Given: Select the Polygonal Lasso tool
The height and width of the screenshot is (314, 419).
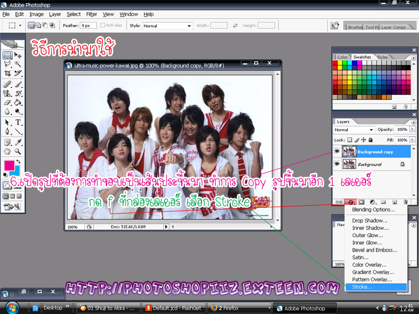Looking at the screenshot, I should 7,64.
